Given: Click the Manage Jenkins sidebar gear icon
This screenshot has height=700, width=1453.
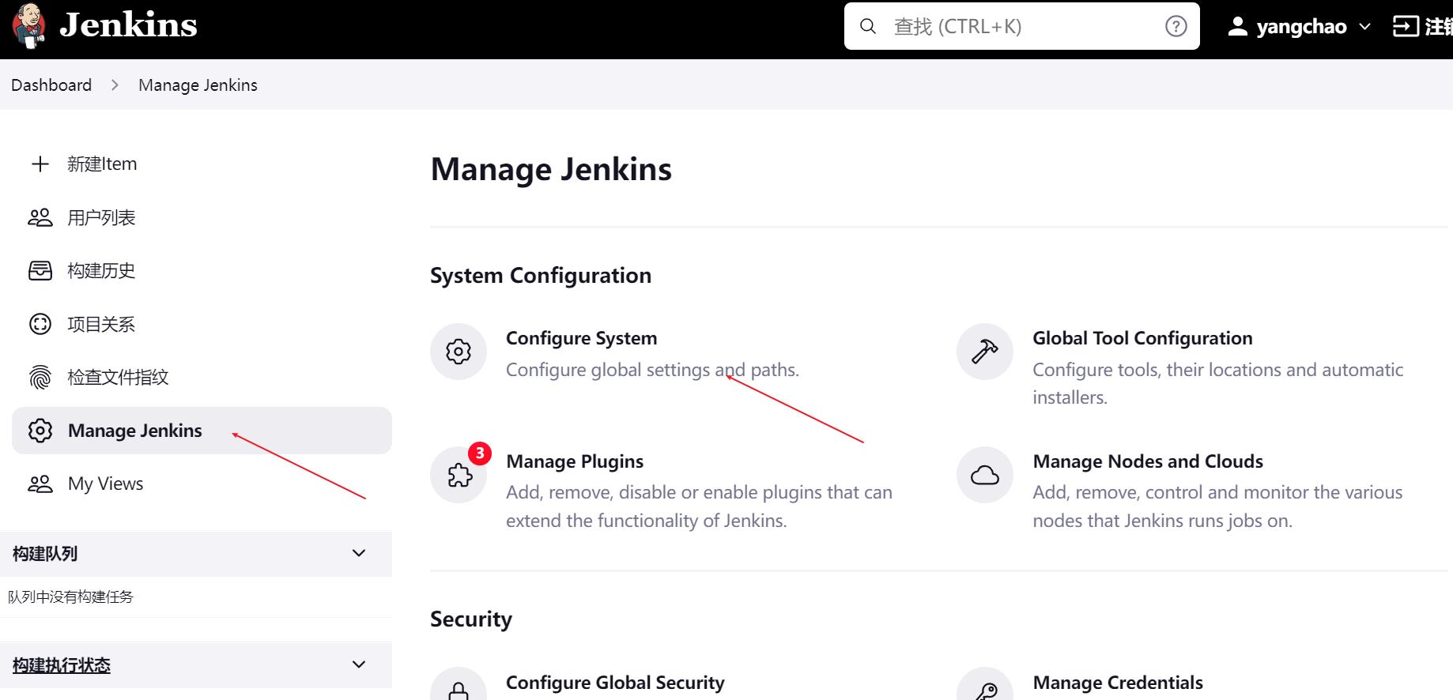Looking at the screenshot, I should tap(40, 431).
